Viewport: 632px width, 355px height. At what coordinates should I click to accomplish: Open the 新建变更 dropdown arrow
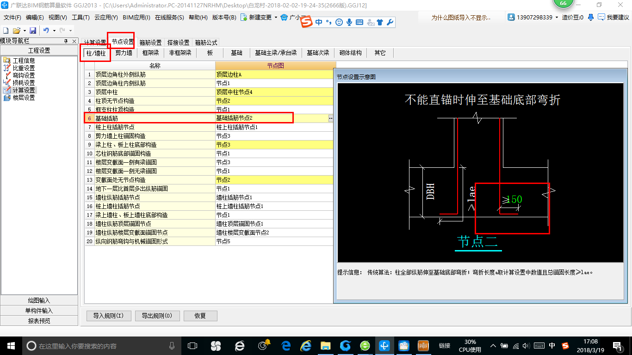pyautogui.click(x=276, y=18)
